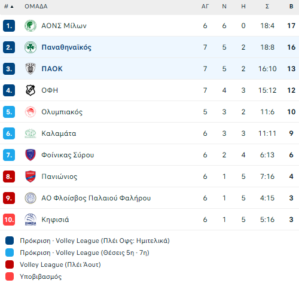Click the ΑΟΝΣ Μίλων team logo
Image resolution: width=299 pixels, height=283 pixels.
tap(30, 26)
